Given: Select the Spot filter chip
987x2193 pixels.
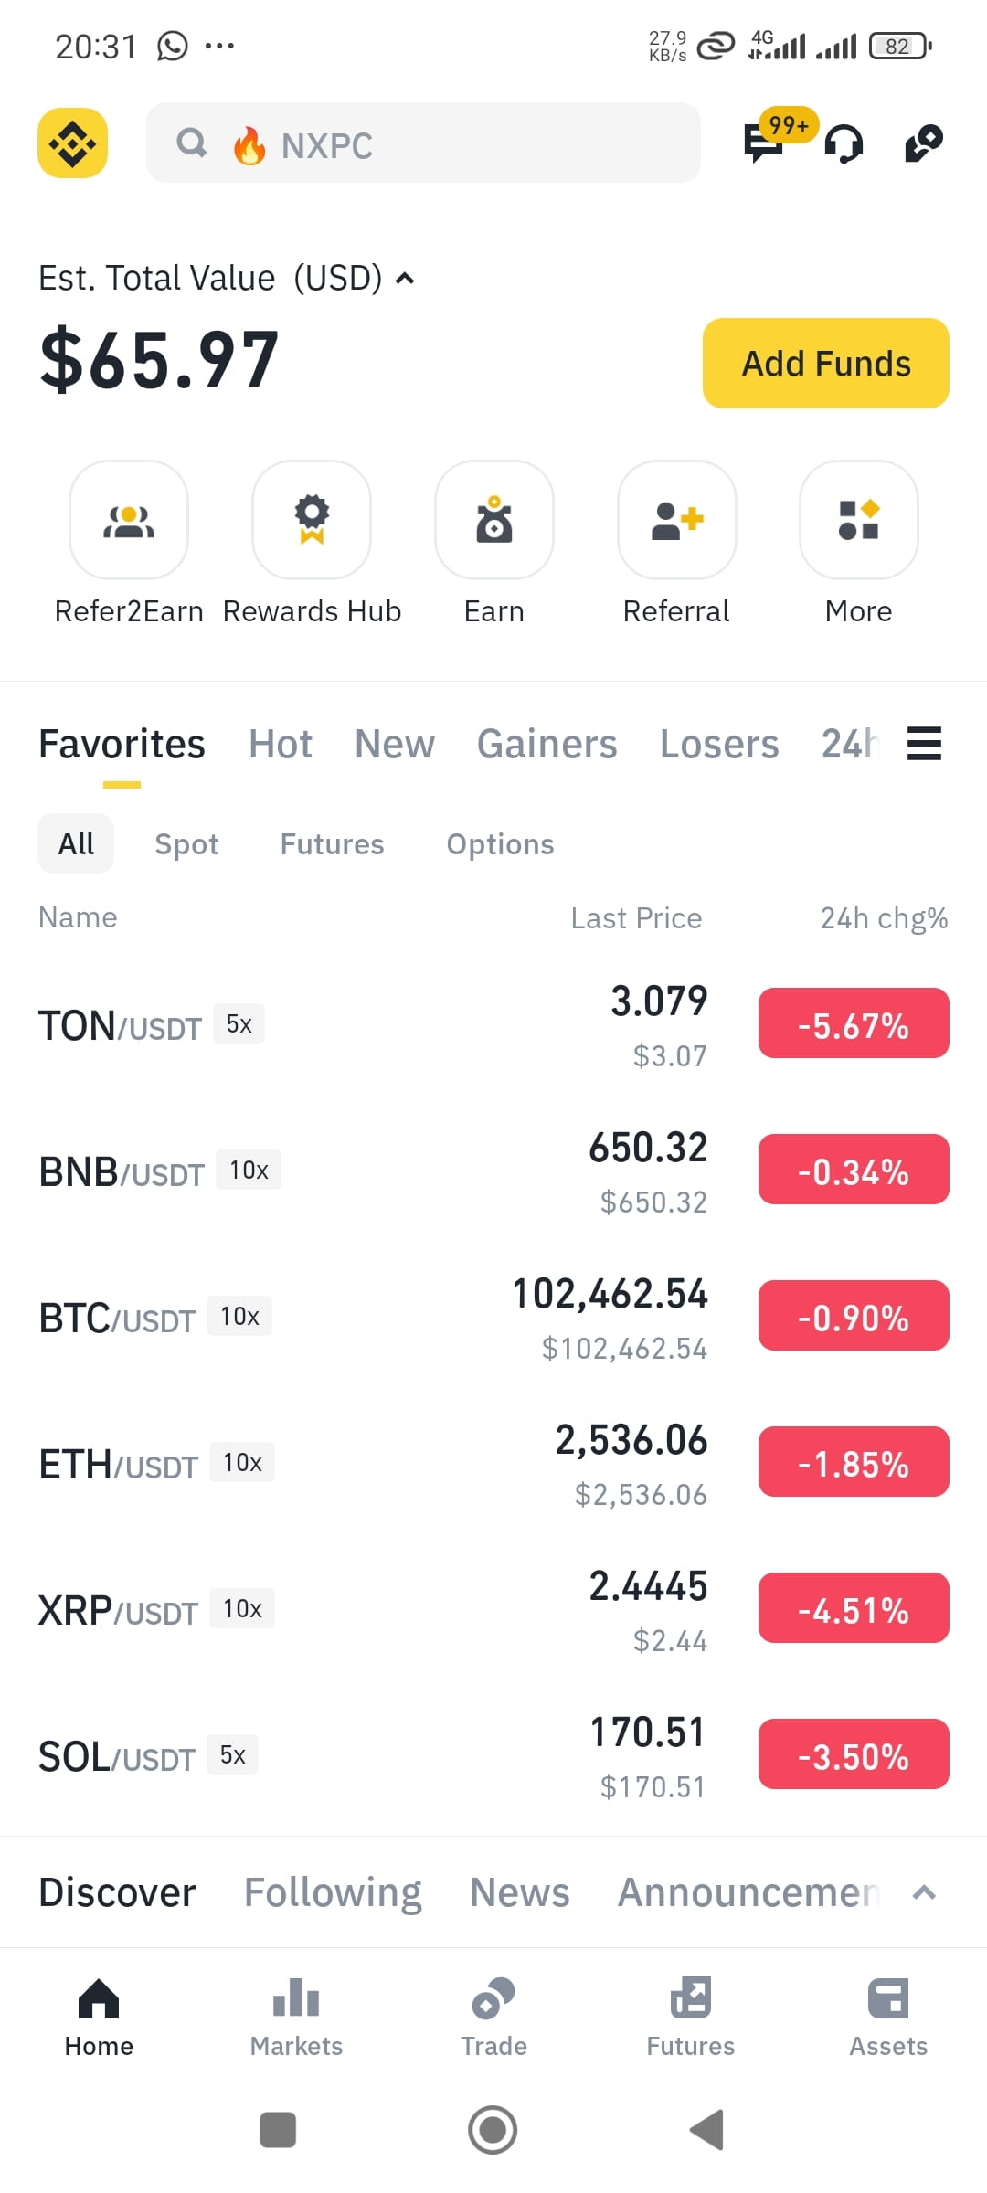Looking at the screenshot, I should tap(186, 844).
